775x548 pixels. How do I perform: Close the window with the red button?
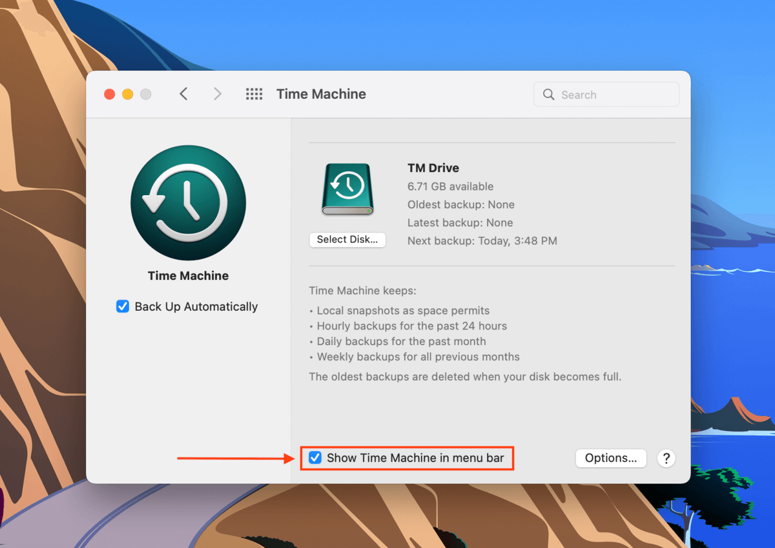[x=110, y=94]
